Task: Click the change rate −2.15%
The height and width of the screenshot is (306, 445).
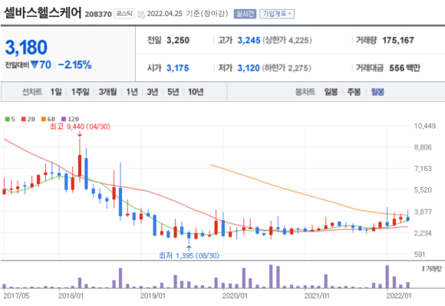Action: click(x=74, y=65)
